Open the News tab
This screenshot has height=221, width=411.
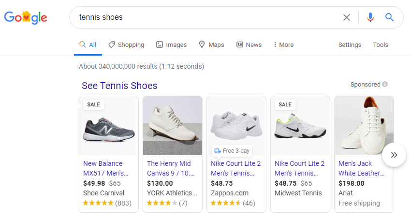click(249, 45)
